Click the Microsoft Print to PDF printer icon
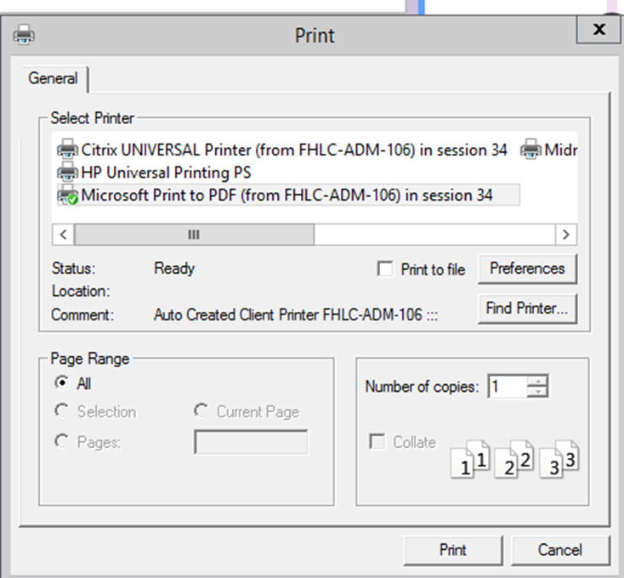624x578 pixels. point(68,195)
